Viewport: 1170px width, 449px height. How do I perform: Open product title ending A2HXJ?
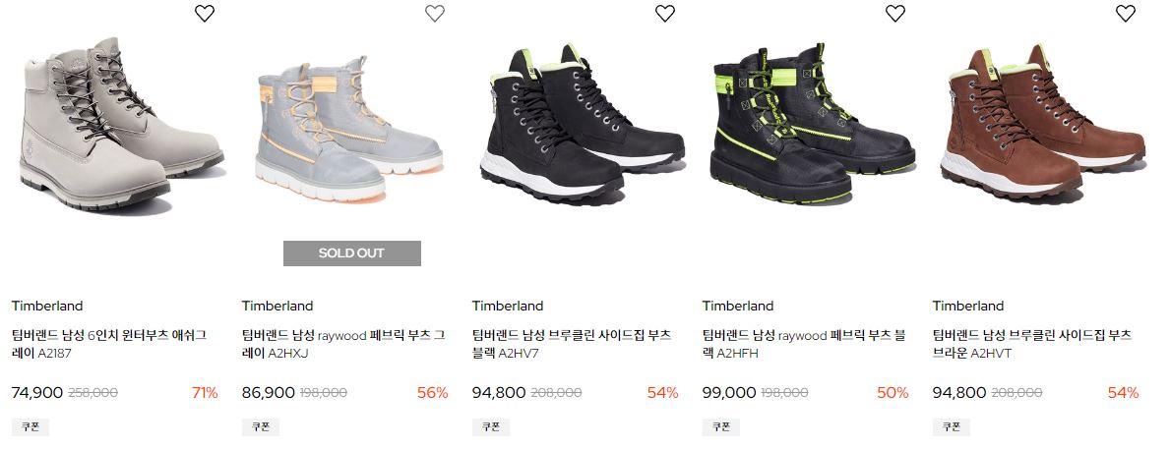point(343,344)
